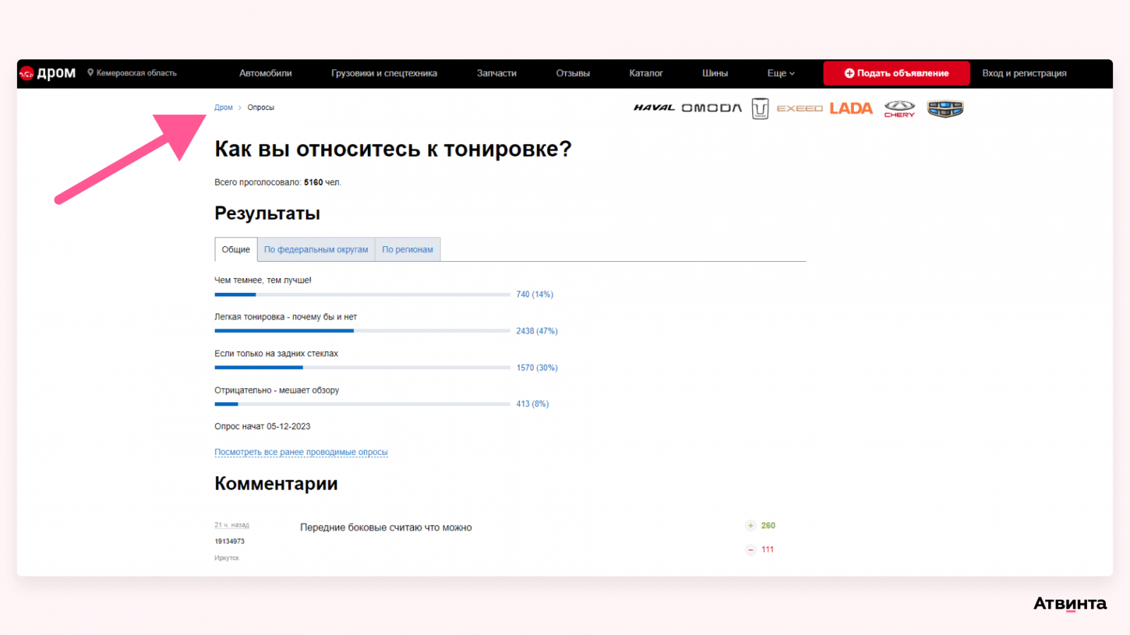This screenshot has height=635, width=1130.
Task: Click the Легкая тонировка result bar
Action: pyautogui.click(x=362, y=331)
